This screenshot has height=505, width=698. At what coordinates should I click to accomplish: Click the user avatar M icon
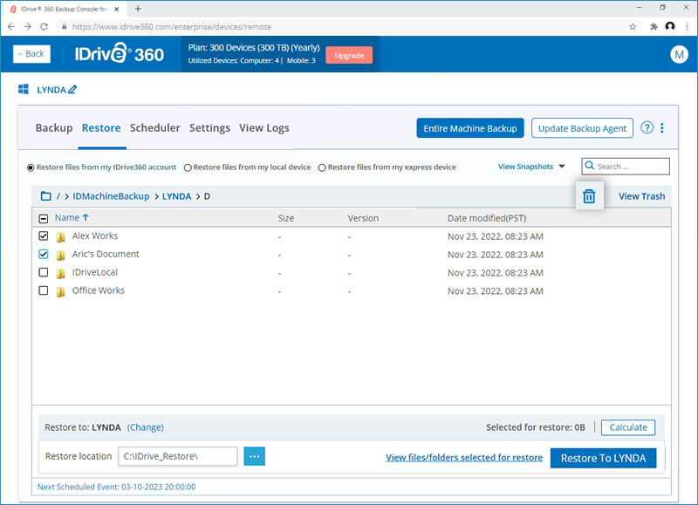click(x=679, y=54)
